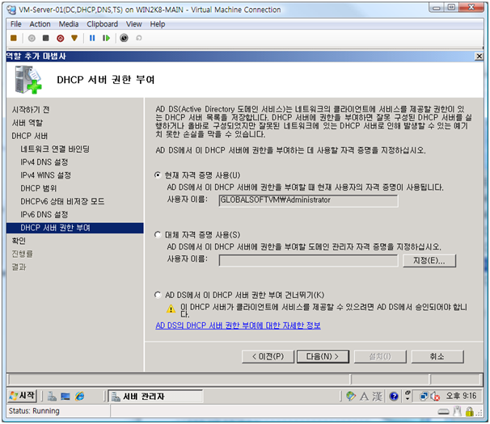Click Server Manager quick launch icon
Image resolution: width=490 pixels, height=424 pixels.
click(52, 397)
